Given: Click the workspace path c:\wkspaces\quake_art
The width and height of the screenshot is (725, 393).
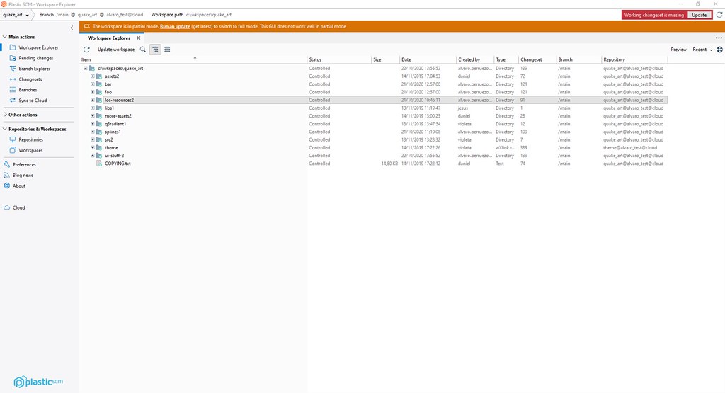Looking at the screenshot, I should click(209, 15).
